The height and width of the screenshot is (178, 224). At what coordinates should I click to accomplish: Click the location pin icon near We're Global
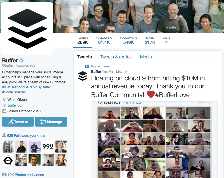pos(4,99)
